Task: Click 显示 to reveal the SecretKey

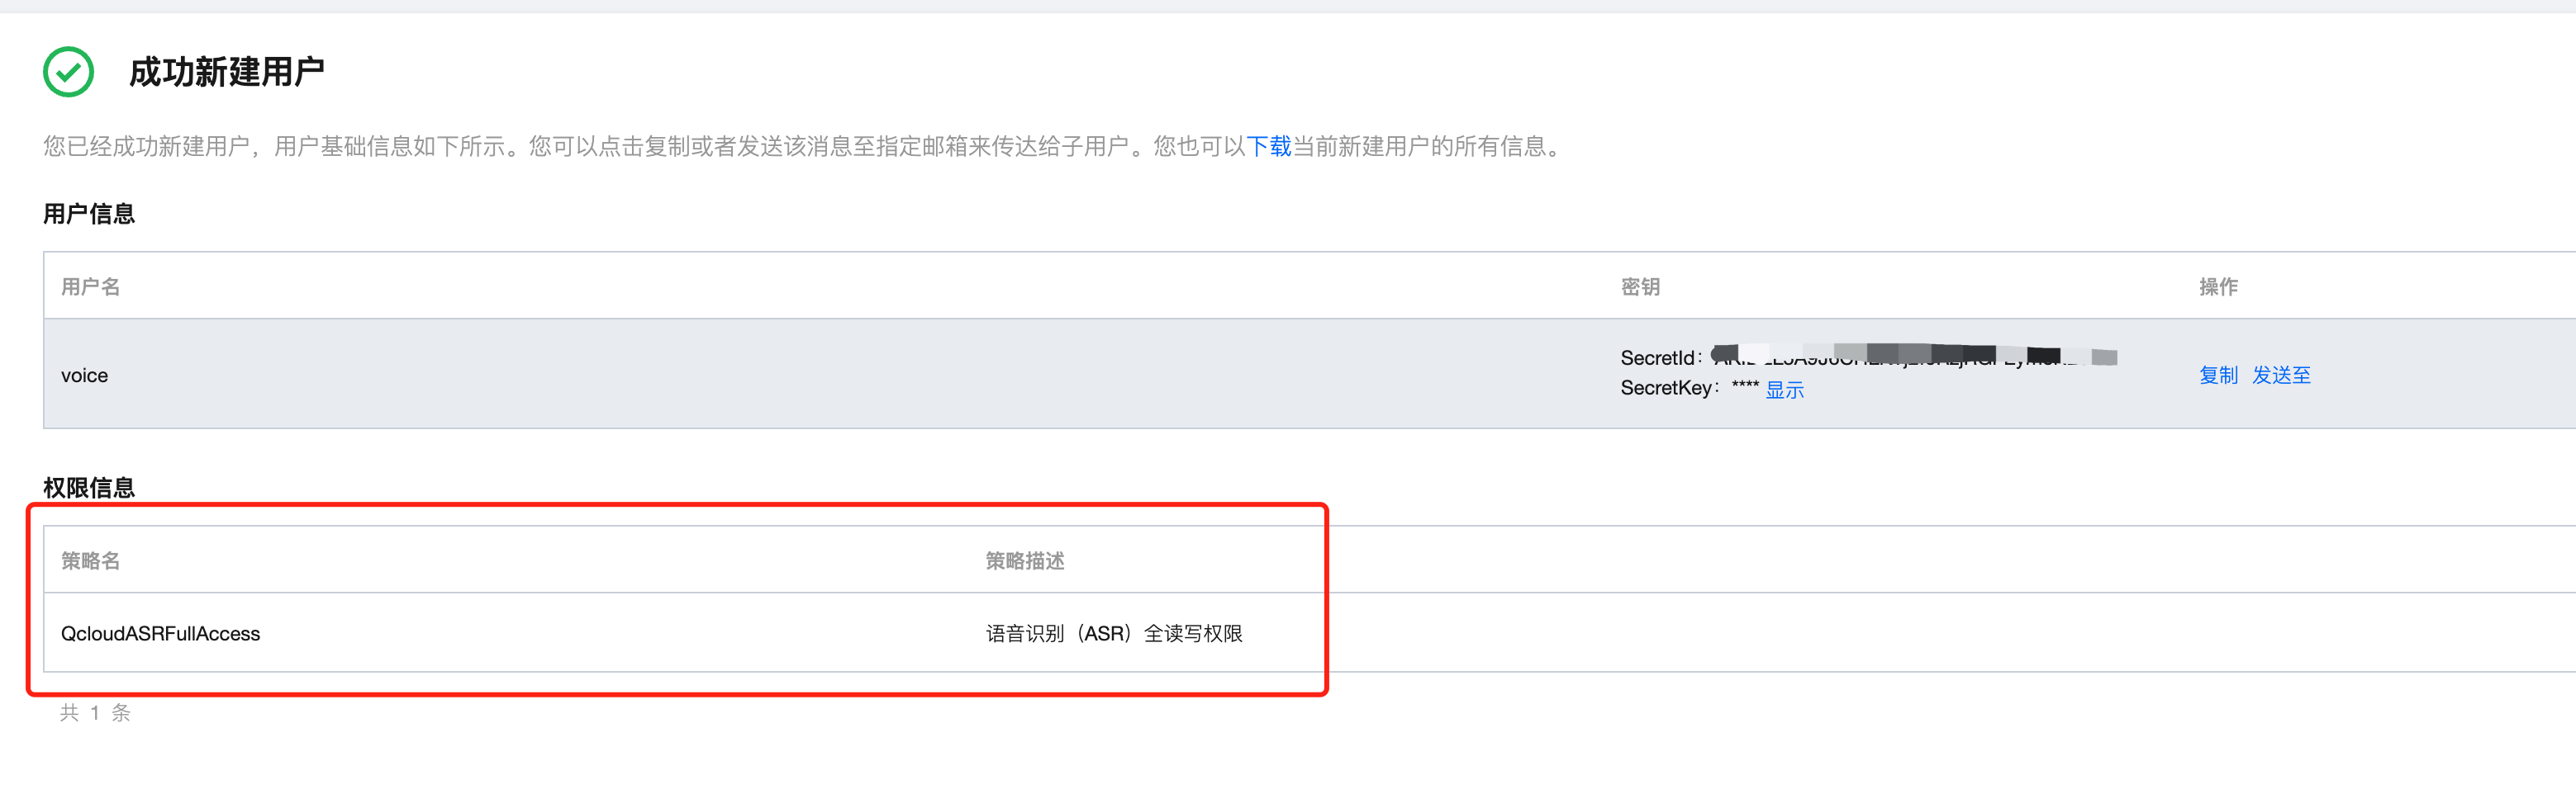Action: 1785,390
